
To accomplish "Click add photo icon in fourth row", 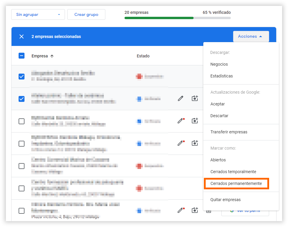I will coord(195,143).
